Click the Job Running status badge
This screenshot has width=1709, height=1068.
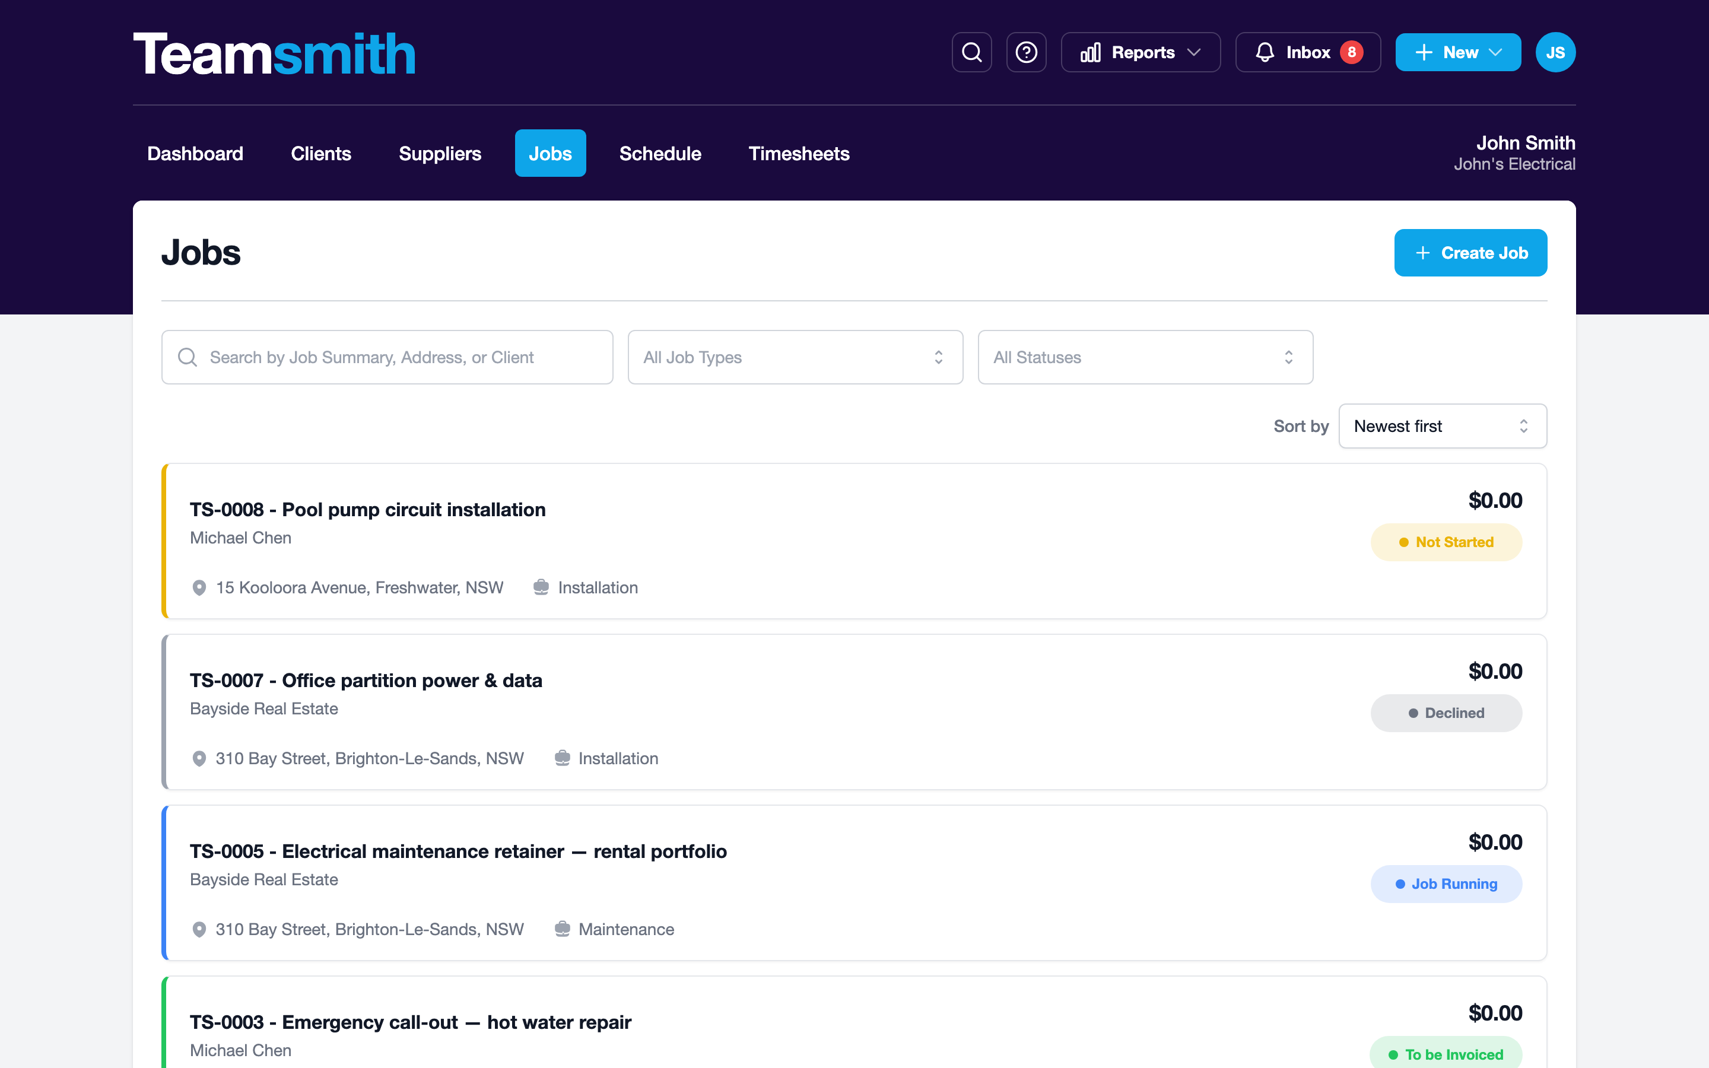[x=1446, y=884]
